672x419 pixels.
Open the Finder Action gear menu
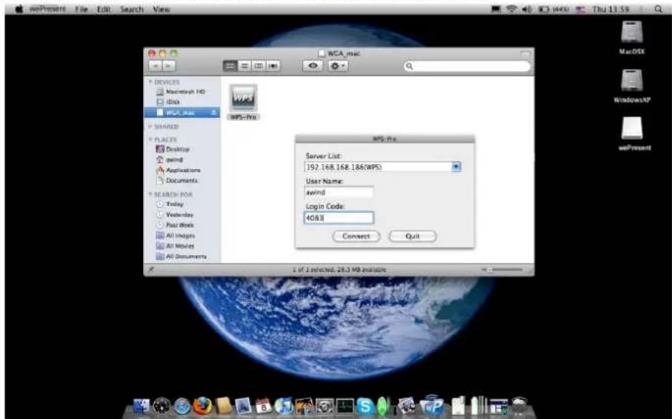pos(338,66)
